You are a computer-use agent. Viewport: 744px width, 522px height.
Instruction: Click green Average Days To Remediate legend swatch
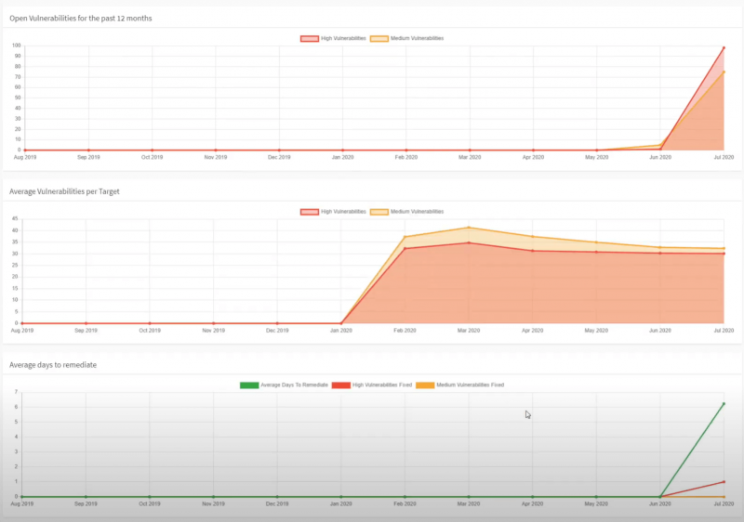(249, 385)
